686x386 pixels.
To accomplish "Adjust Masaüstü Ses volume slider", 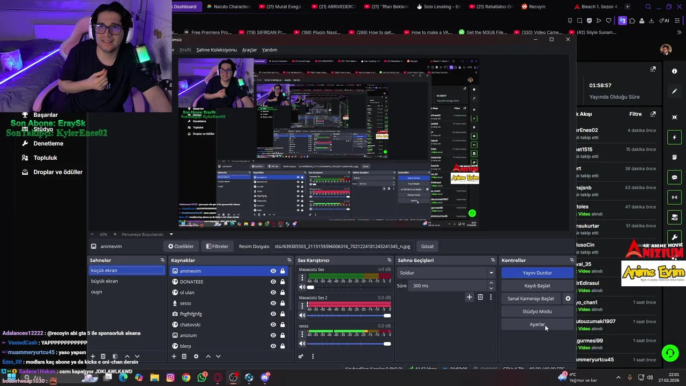I will [348, 287].
